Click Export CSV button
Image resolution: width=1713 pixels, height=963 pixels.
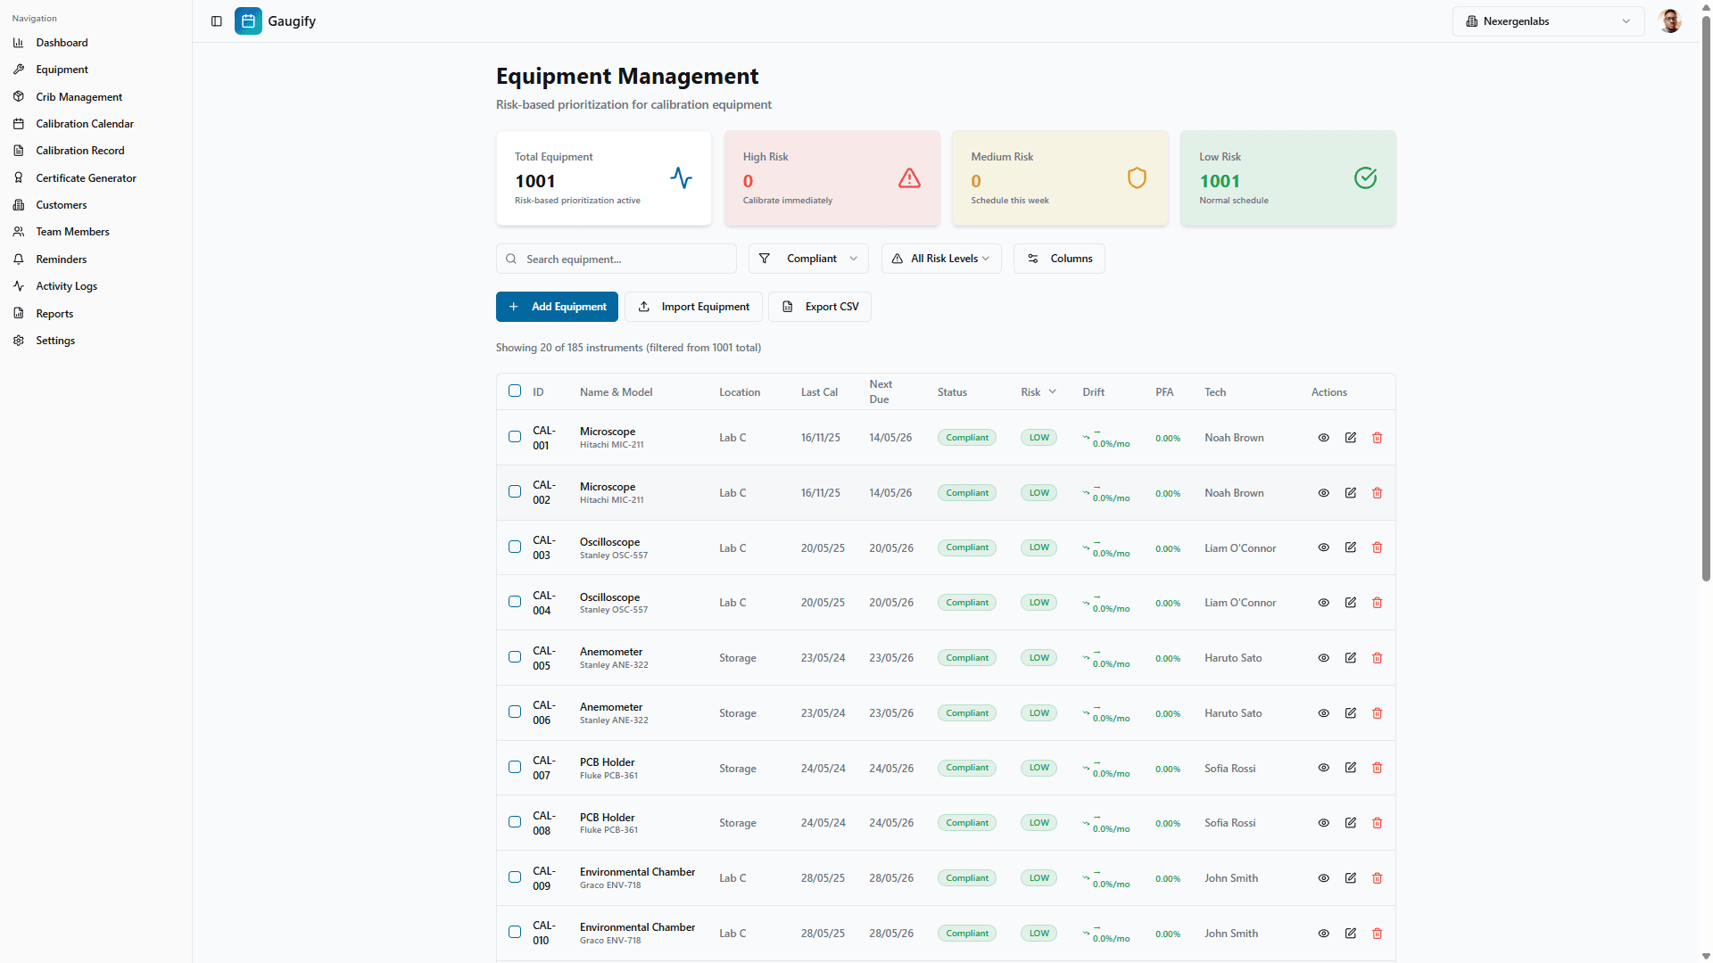820,307
